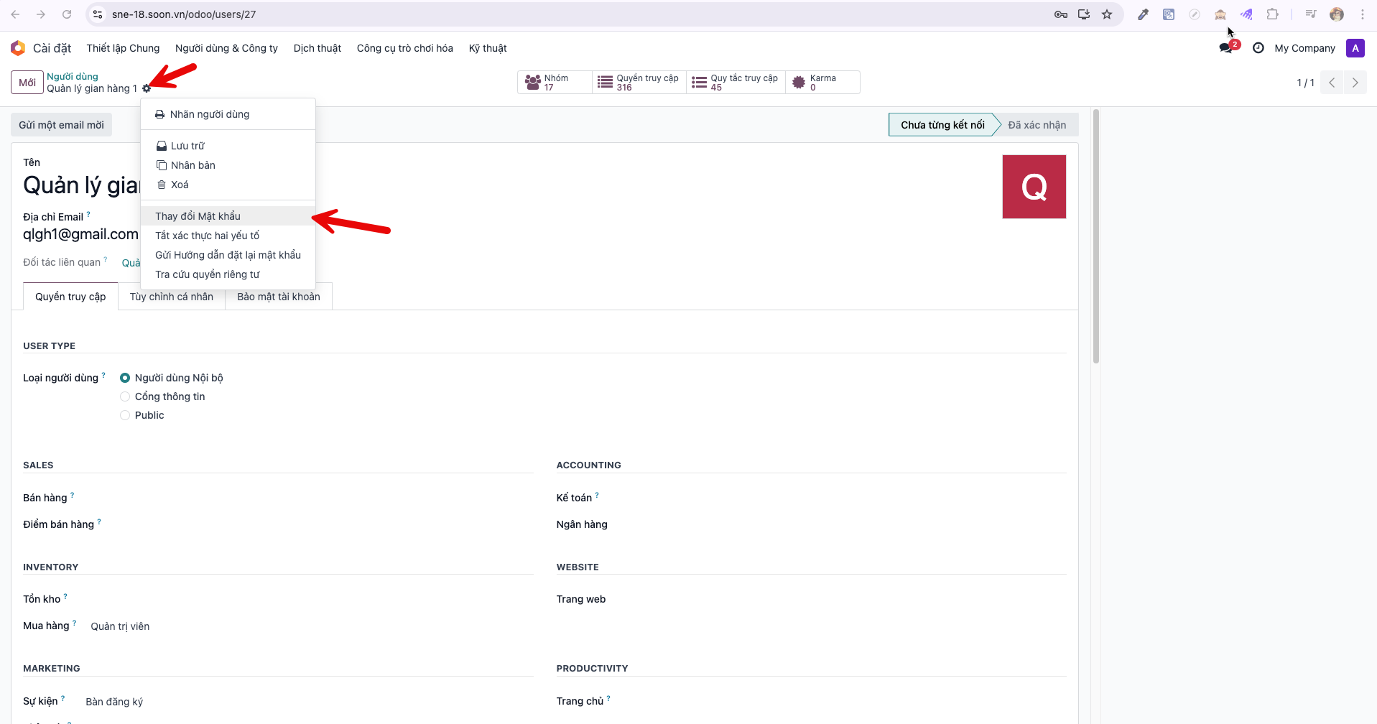The width and height of the screenshot is (1377, 724).
Task: Choose Xoá from actions menu
Action: tap(228, 185)
